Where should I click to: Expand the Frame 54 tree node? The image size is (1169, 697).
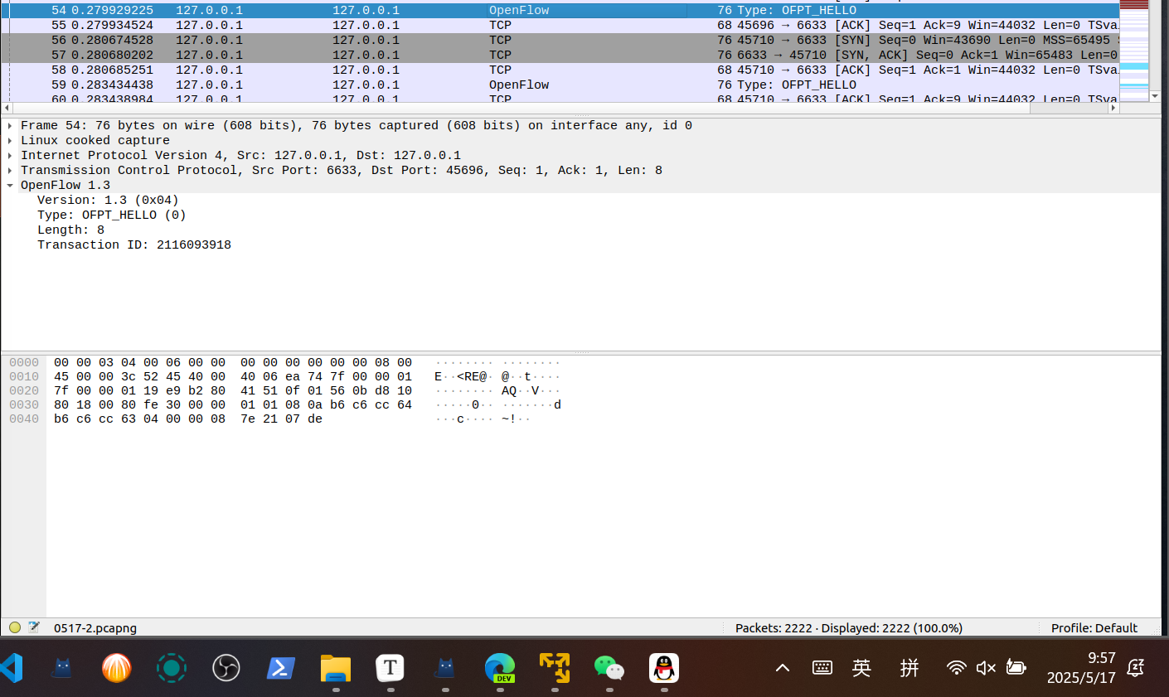pos(10,126)
